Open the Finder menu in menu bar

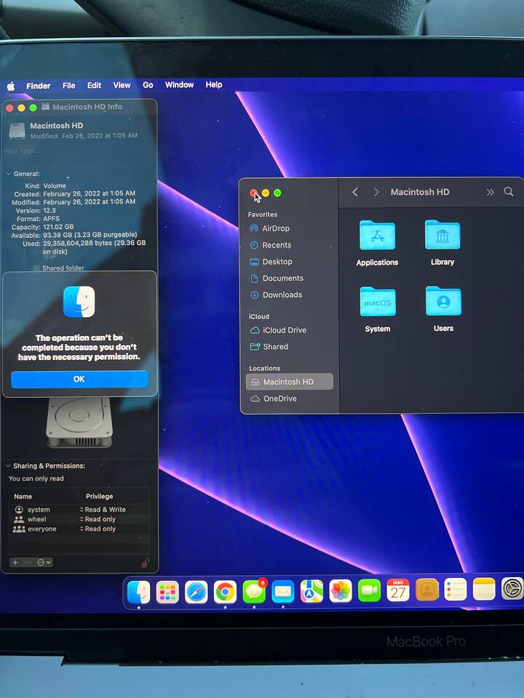39,86
